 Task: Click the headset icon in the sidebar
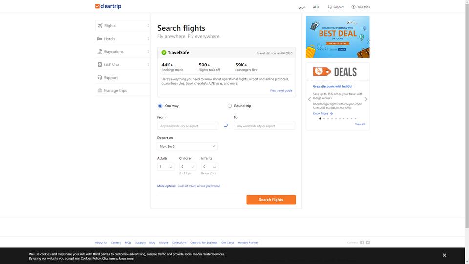point(100,78)
